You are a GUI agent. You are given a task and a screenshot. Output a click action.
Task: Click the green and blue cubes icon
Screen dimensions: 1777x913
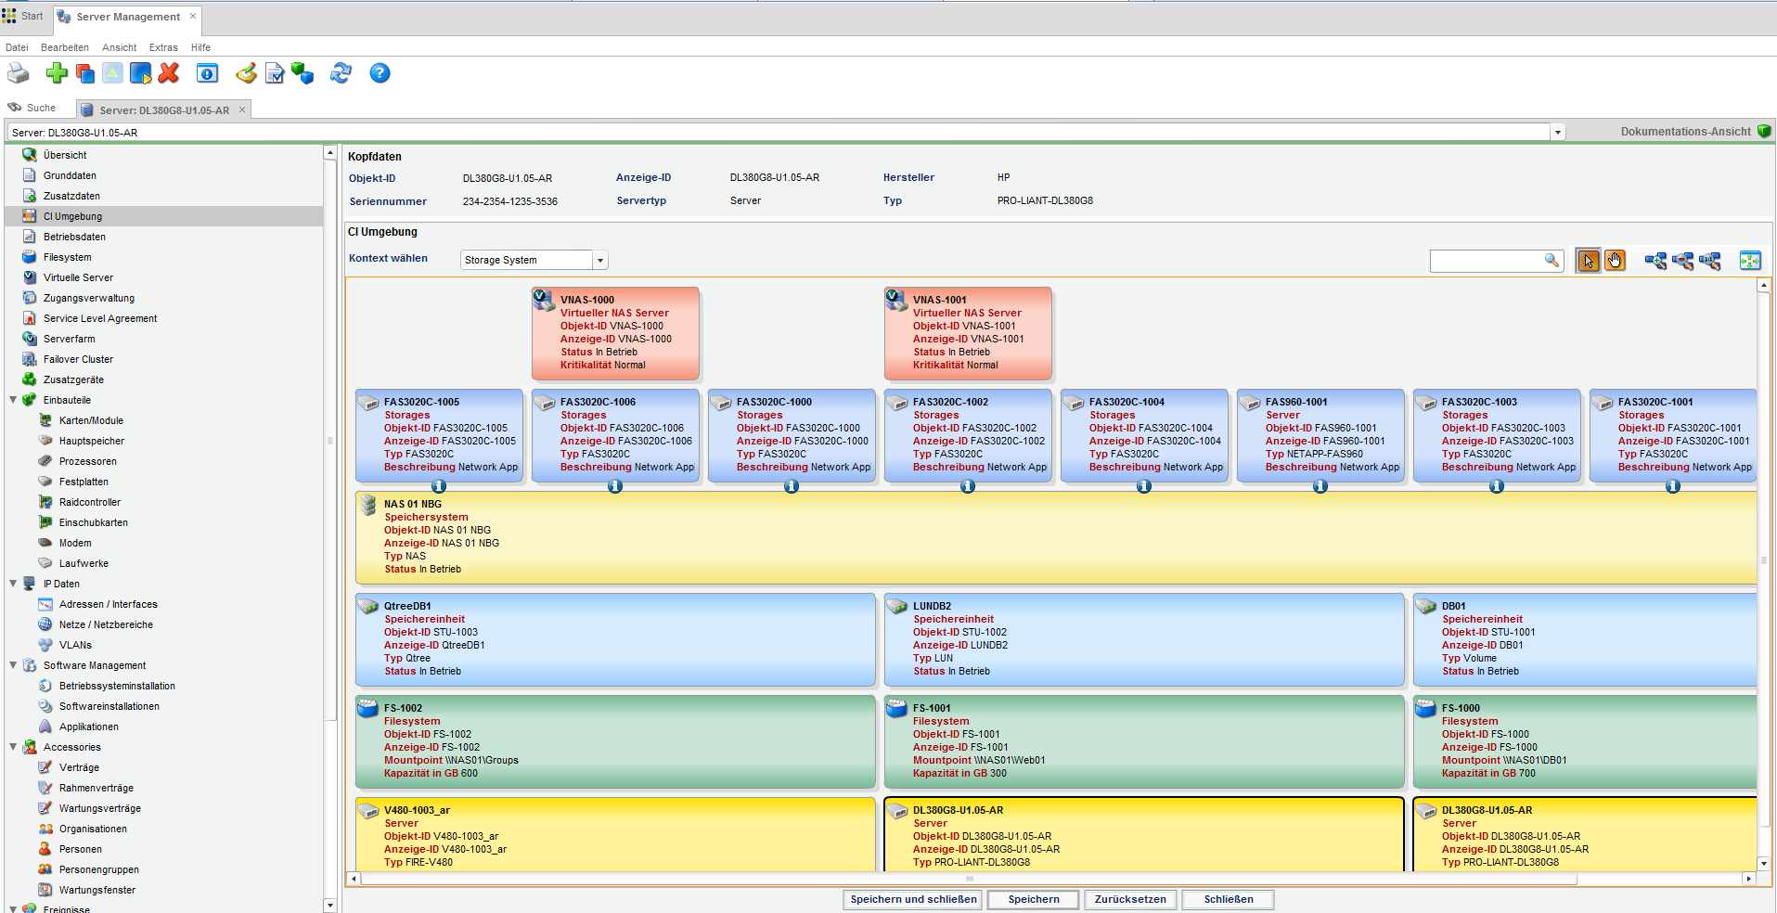click(x=303, y=73)
